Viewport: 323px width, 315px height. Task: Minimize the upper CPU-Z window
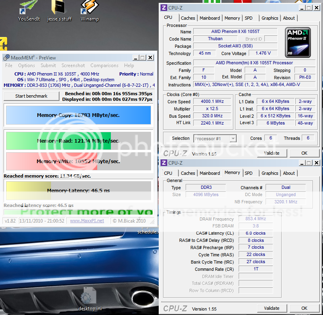point(302,8)
